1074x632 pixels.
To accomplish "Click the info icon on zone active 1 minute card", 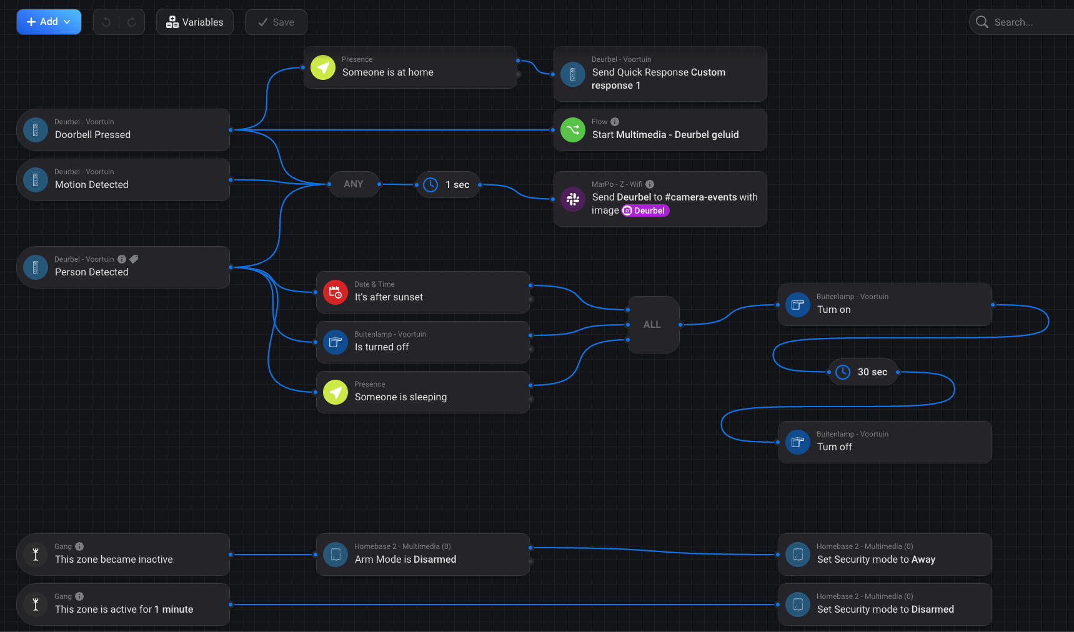I will point(79,596).
